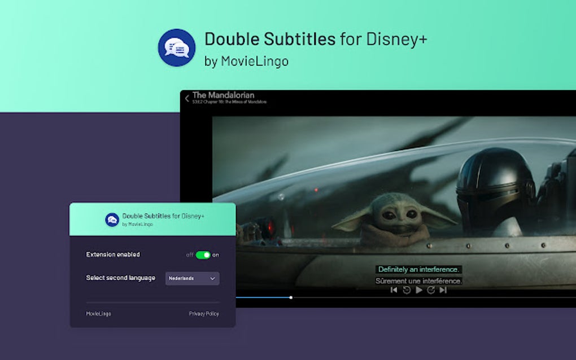Click the rewind 10 seconds icon
576x360 pixels.
406,290
